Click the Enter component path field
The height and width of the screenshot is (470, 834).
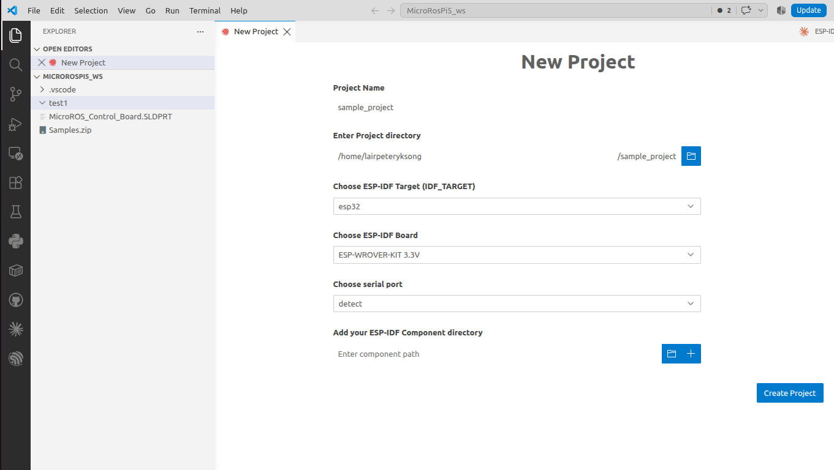click(497, 354)
